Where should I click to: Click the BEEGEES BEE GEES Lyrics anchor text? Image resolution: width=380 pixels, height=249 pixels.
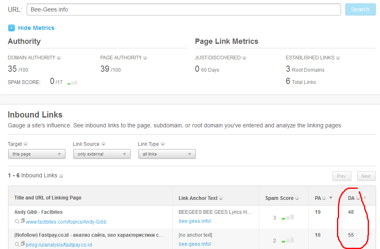tap(215, 212)
